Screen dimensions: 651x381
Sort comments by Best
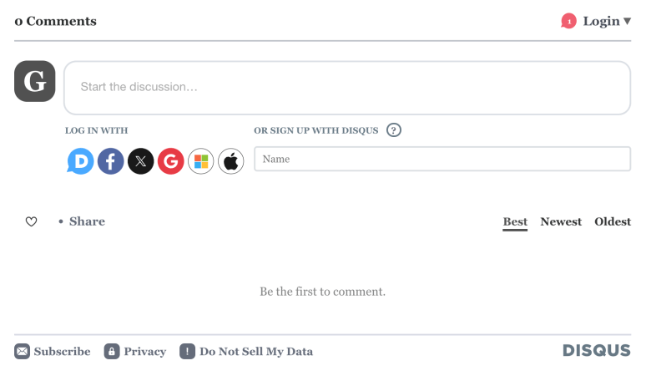coord(515,222)
